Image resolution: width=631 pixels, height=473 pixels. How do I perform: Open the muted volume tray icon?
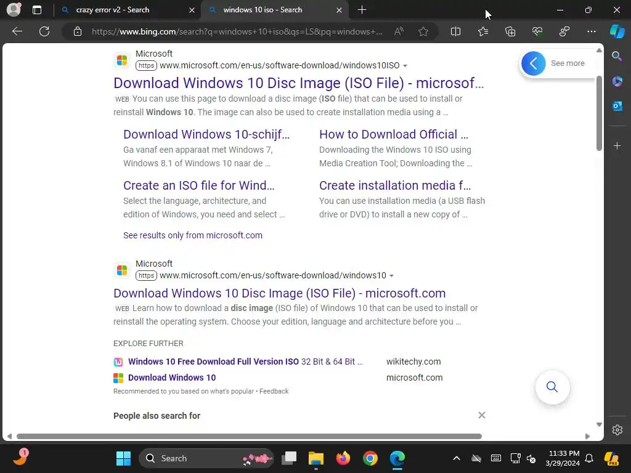point(531,458)
